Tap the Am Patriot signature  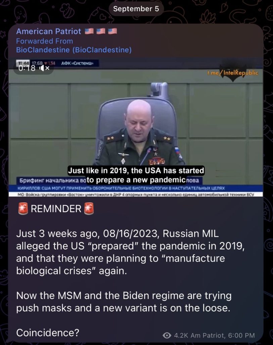coord(208,335)
